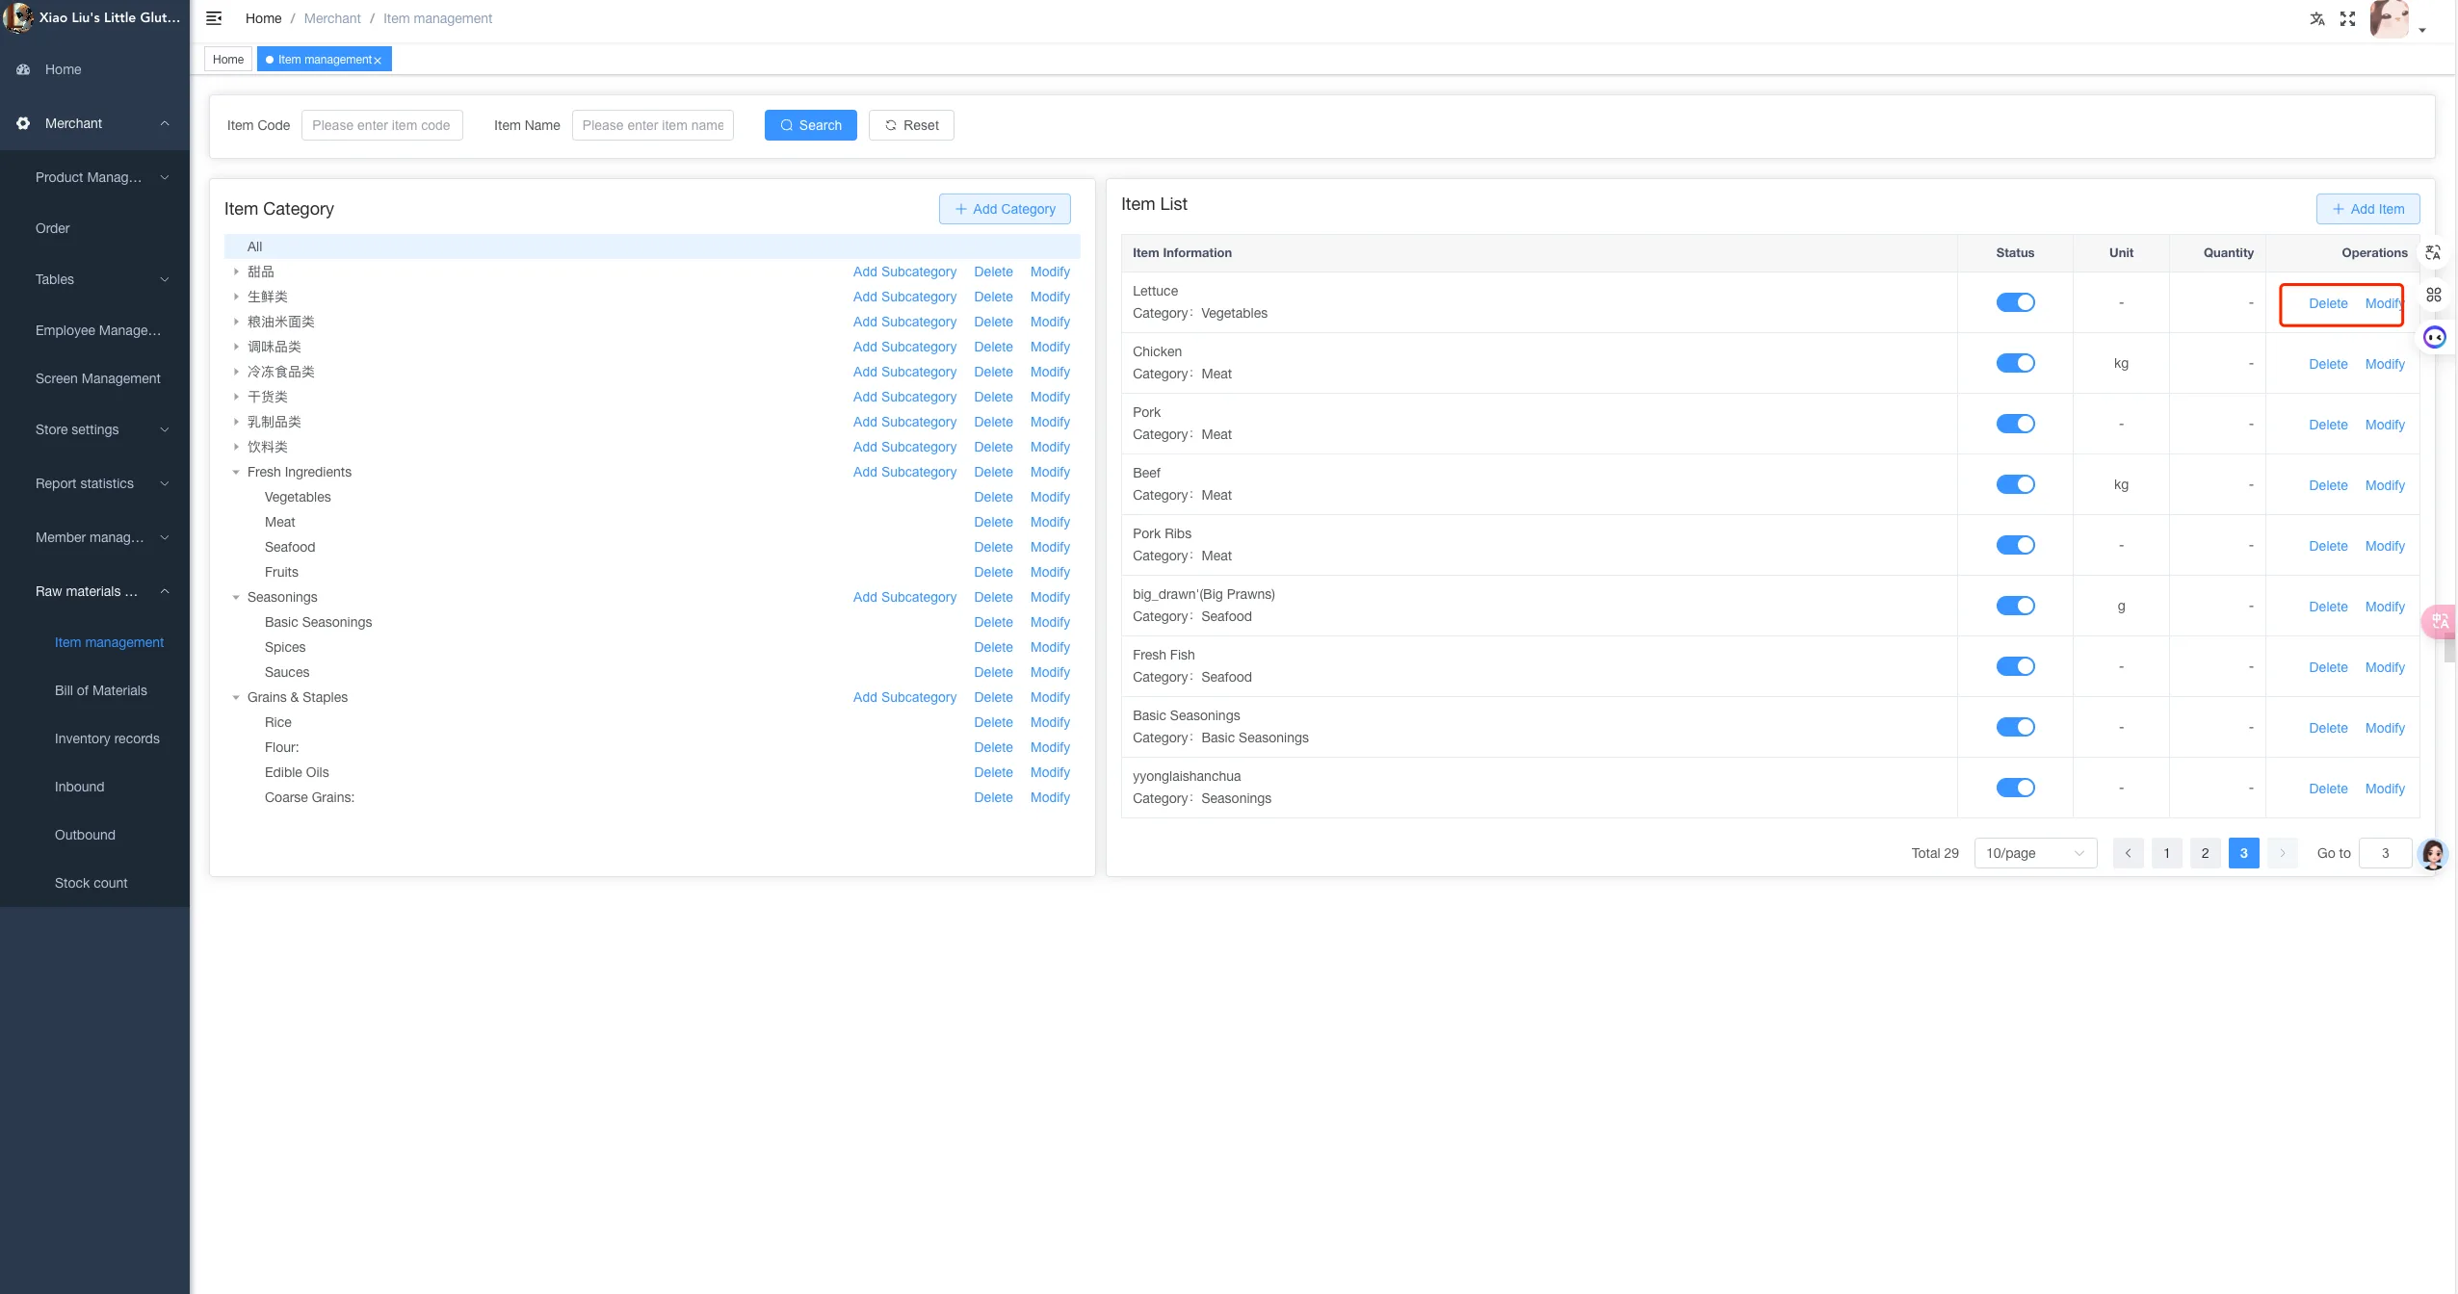Collapse the Grains & Staples category
Screen dimensions: 2458x1294
click(236, 697)
